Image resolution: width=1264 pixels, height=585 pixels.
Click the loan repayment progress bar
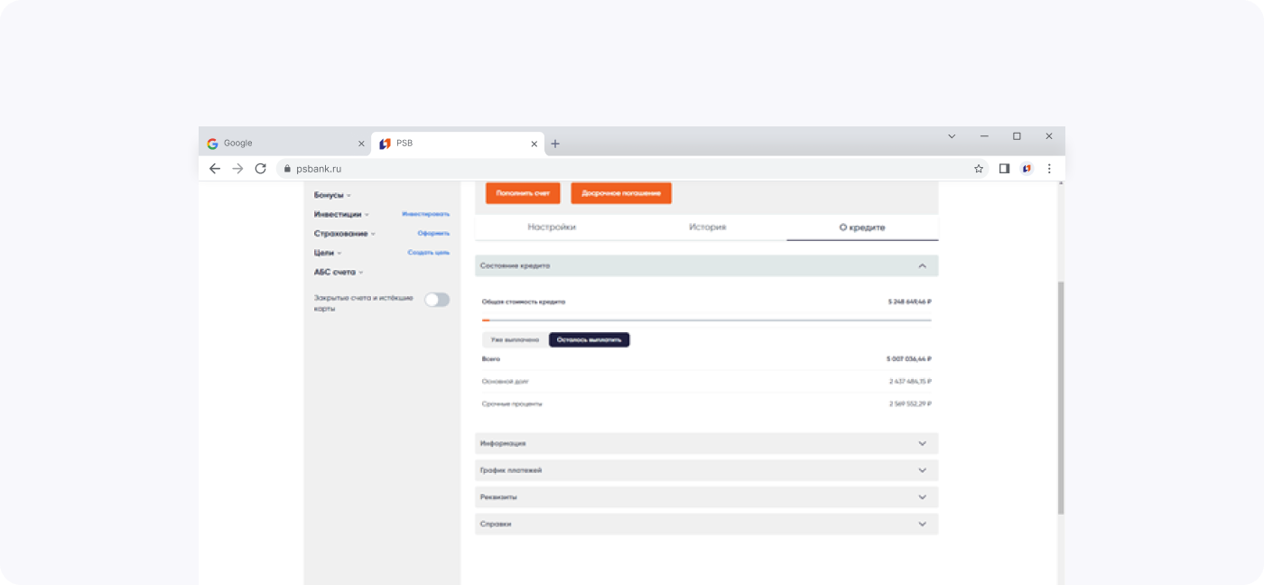(x=706, y=320)
